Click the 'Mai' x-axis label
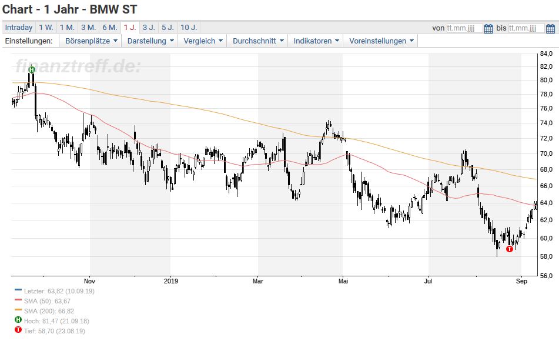 tap(343, 281)
